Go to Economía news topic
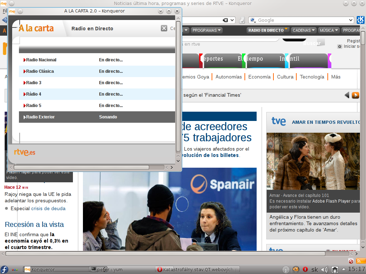The width and height of the screenshot is (366, 274). coord(259,77)
